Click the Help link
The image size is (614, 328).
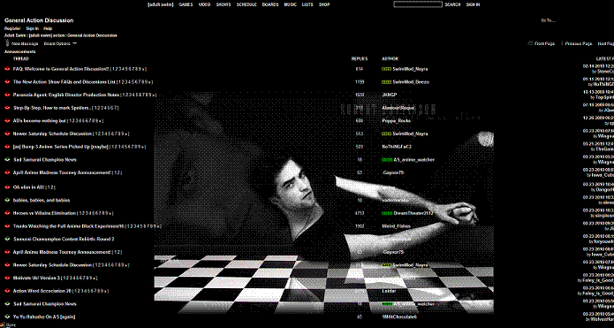click(x=48, y=28)
